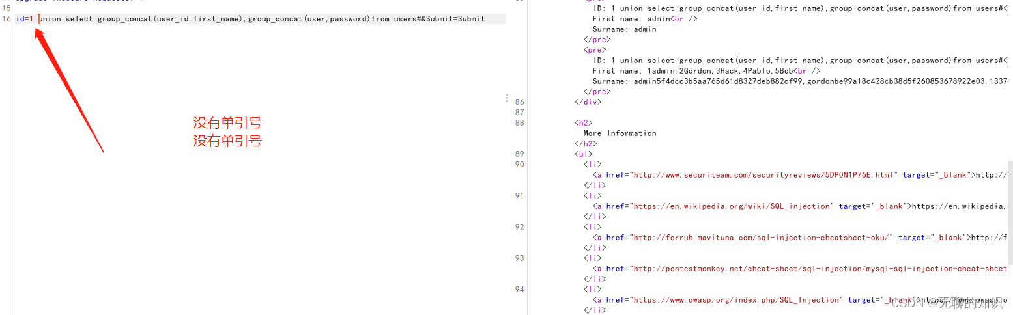The image size is (1013, 315).
Task: Click the three-dot handle between request and response panels
Action: pyautogui.click(x=507, y=98)
